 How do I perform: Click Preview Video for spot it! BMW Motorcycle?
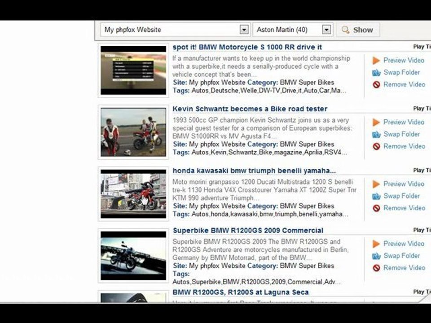pos(404,61)
